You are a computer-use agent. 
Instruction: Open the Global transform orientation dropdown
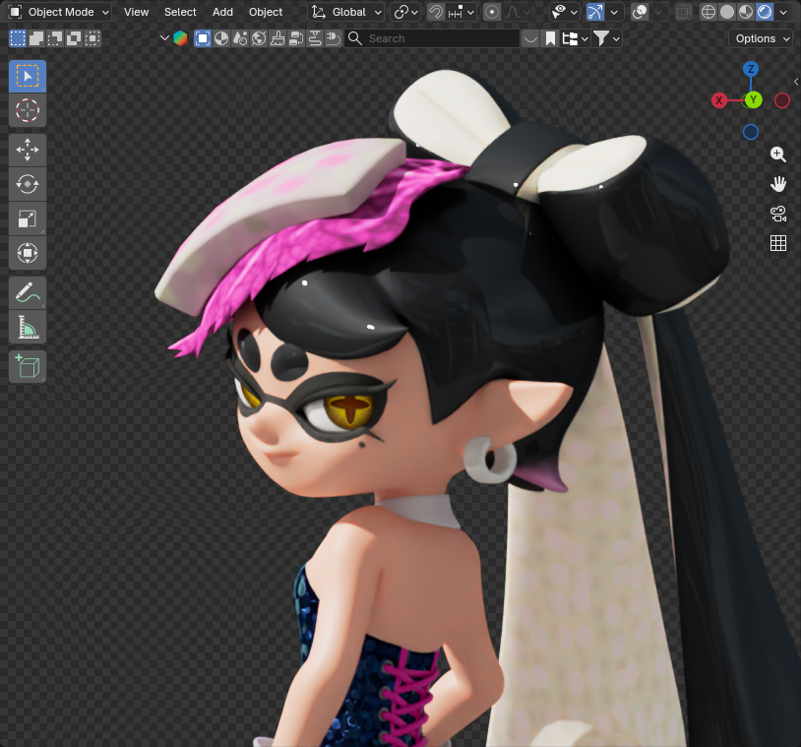345,12
